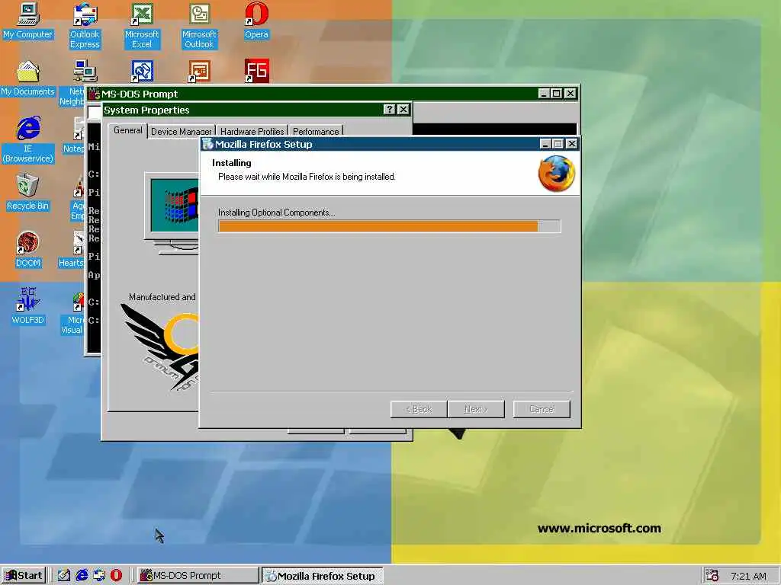The height and width of the screenshot is (585, 781).
Task: Minimize the MS-DOS Prompt window
Action: click(544, 94)
